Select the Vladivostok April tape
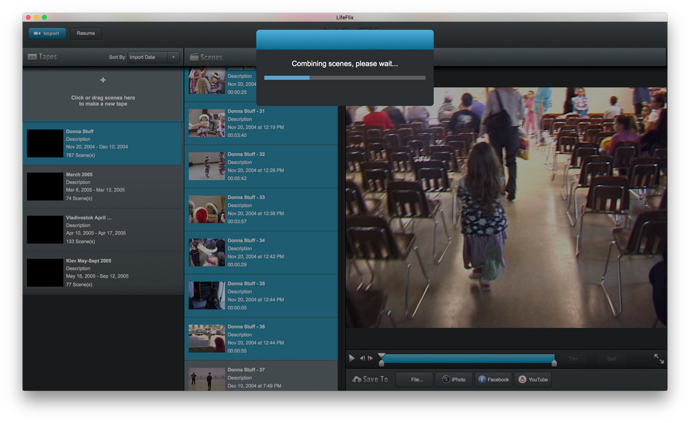Screen dimensions: 690x423 coord(103,230)
